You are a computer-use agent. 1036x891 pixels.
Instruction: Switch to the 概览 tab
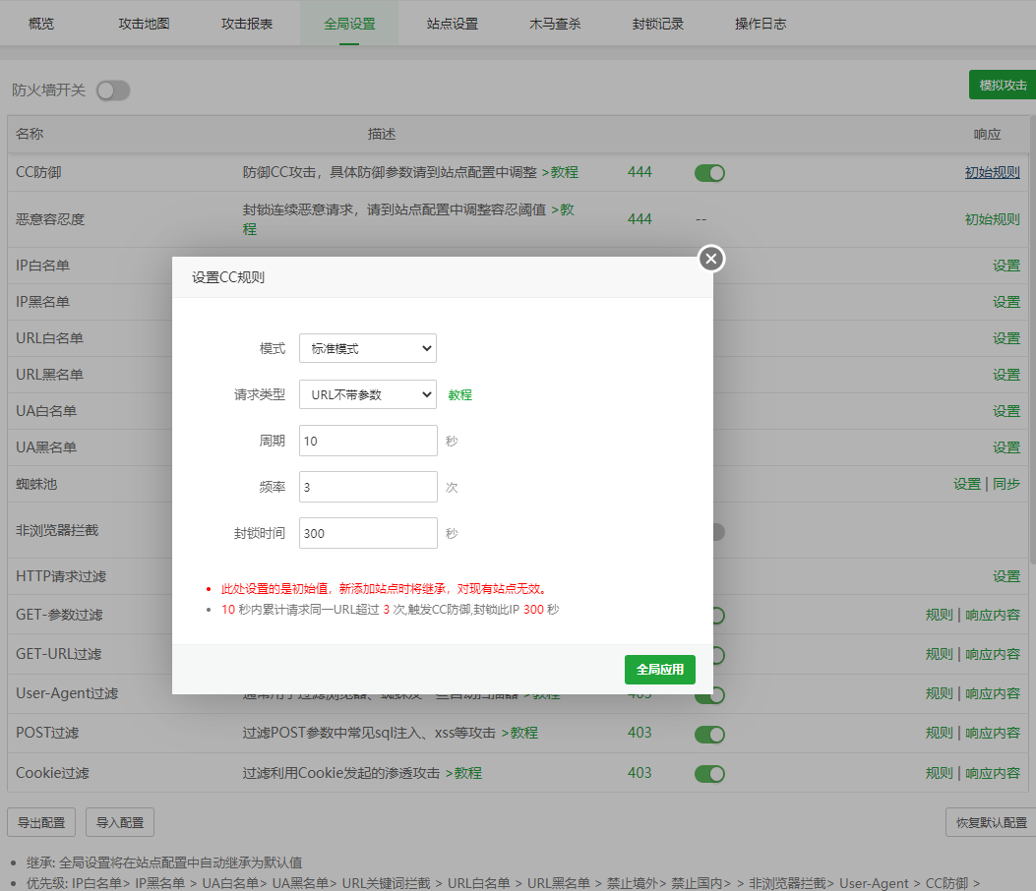pyautogui.click(x=41, y=24)
